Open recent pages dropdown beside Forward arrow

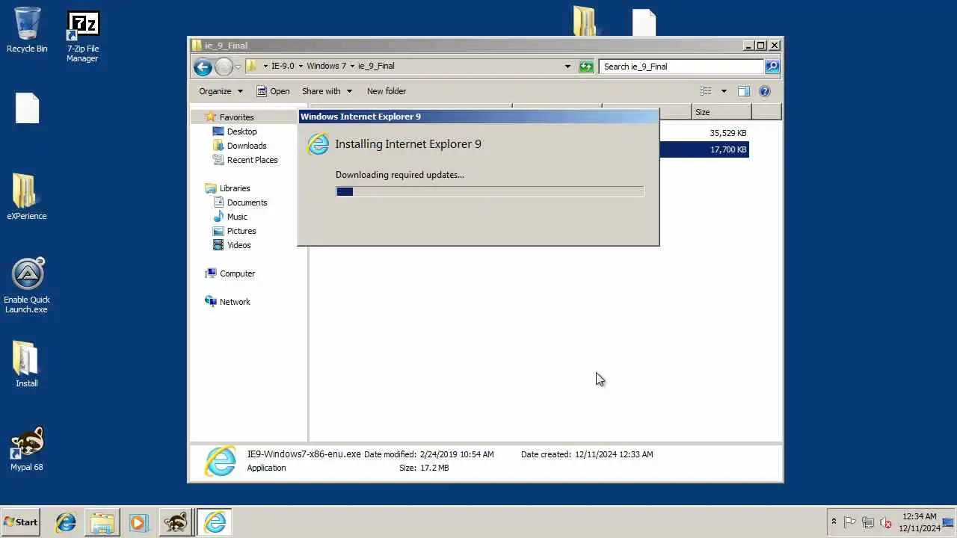tap(238, 67)
